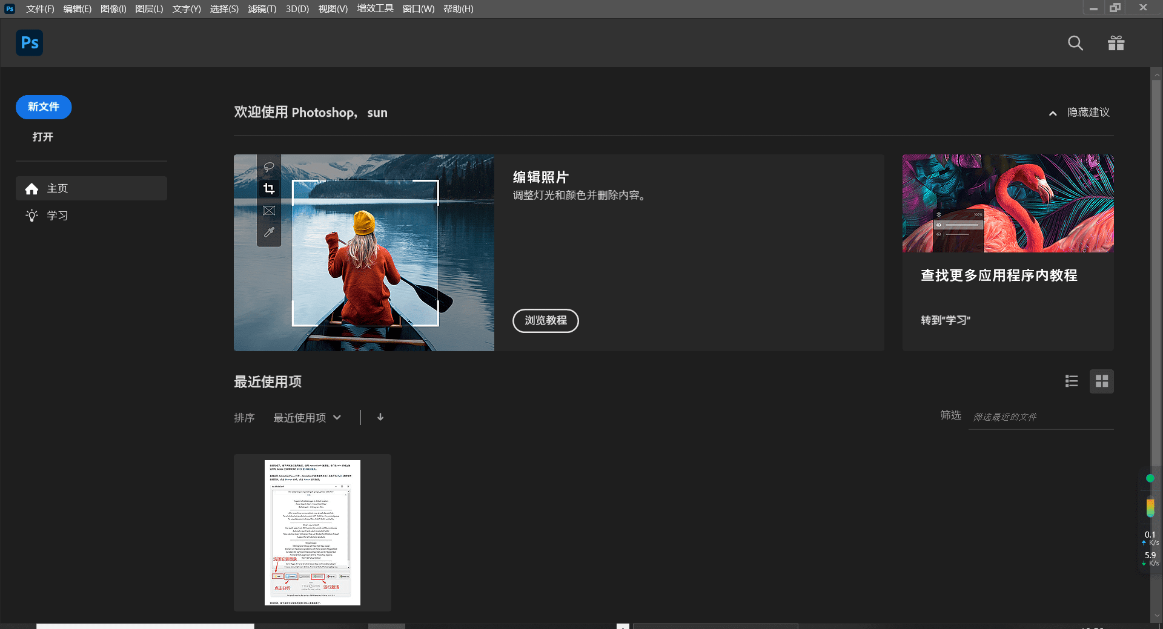Viewport: 1163px width, 629px height.
Task: Open the 滤镜(T) menu
Action: 262,8
